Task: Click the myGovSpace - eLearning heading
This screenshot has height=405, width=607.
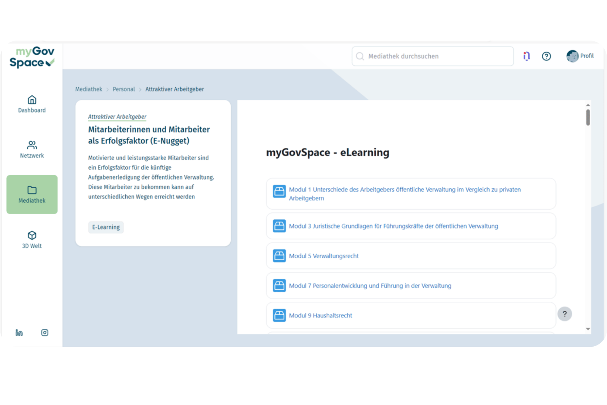Action: (328, 152)
